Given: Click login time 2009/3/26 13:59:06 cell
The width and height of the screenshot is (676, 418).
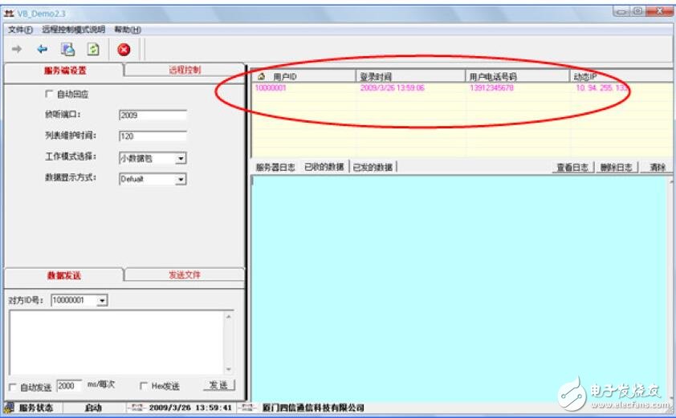Looking at the screenshot, I should click(x=393, y=88).
